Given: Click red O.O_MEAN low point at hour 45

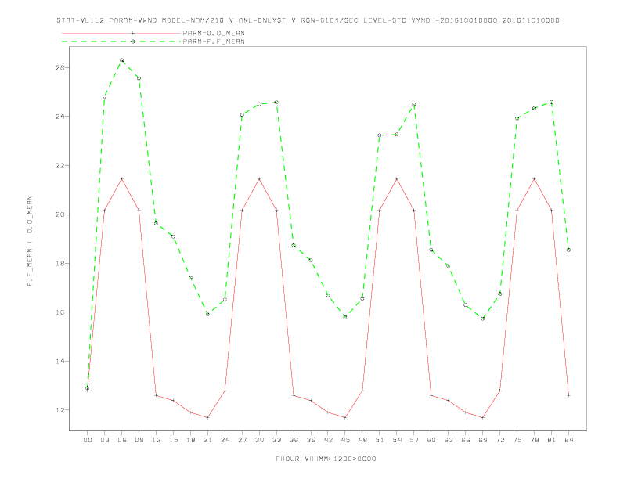Looking at the screenshot, I should pos(345,417).
